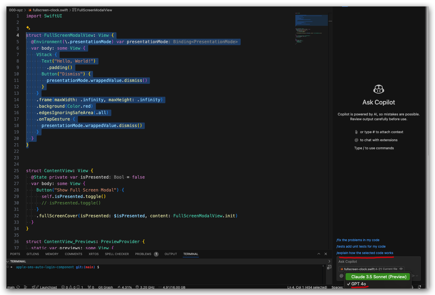Viewport: 435px width, 295px height.
Task: Expand the terminal side list chevron
Action: point(329,261)
